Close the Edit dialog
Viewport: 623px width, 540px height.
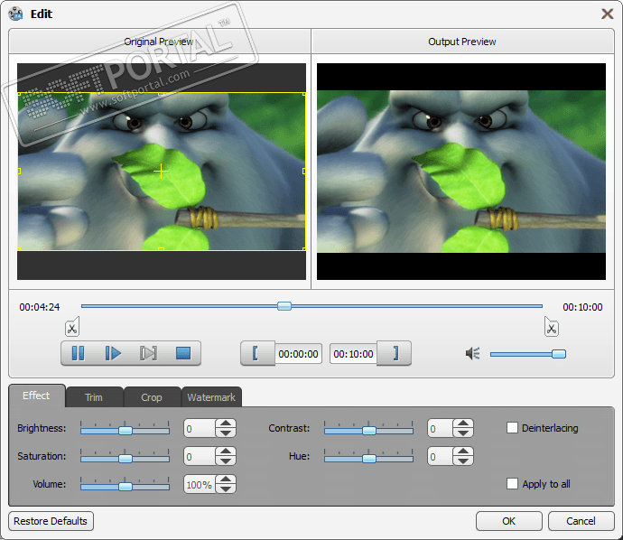607,14
